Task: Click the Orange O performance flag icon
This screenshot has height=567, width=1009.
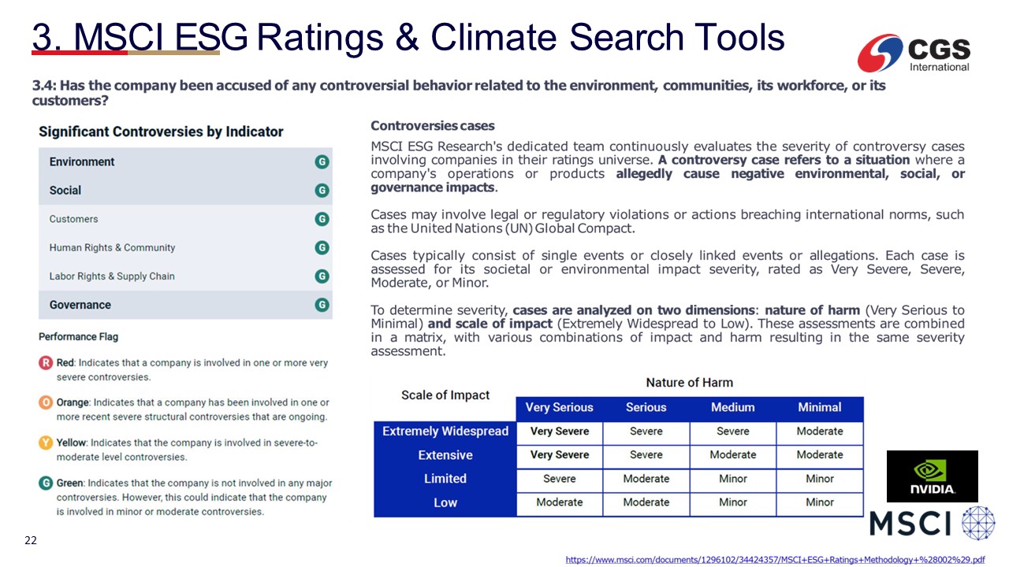Action: pos(46,402)
